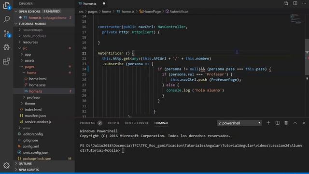
Task: Open the Manage gear settings menu
Action: point(6,165)
